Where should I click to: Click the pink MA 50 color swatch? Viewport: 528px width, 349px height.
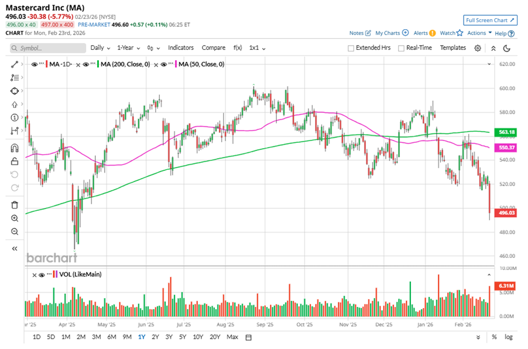[x=175, y=64]
